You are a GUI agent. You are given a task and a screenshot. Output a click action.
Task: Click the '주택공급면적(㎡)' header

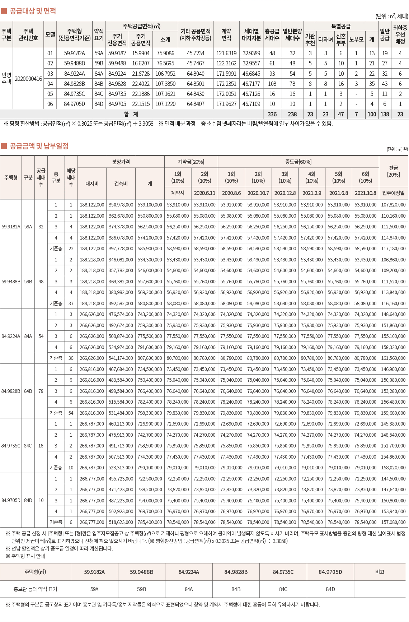[142, 26]
